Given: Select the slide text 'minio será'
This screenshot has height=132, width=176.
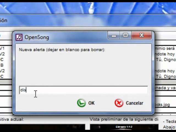Looking at the screenshot, I should (165, 48).
